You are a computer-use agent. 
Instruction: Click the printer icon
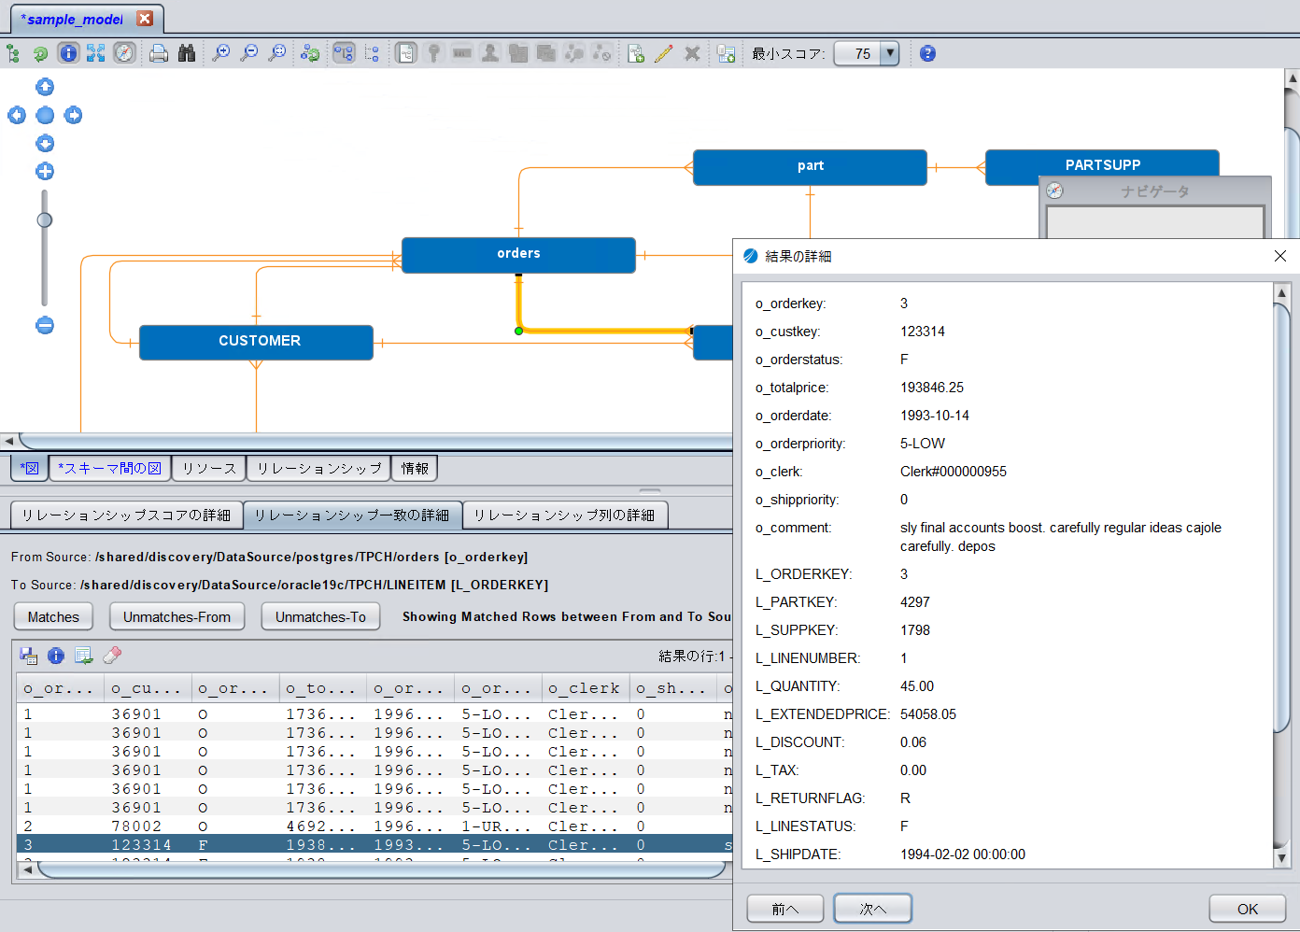[x=159, y=53]
